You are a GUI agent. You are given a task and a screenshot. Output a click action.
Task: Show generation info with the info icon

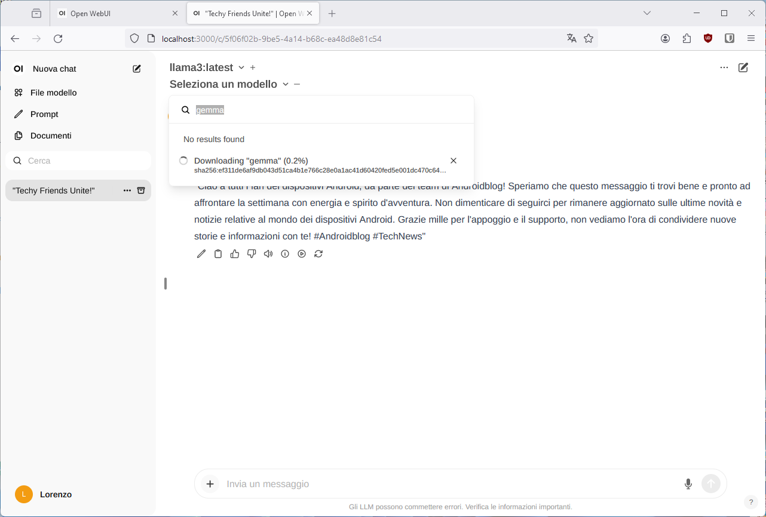pos(285,254)
